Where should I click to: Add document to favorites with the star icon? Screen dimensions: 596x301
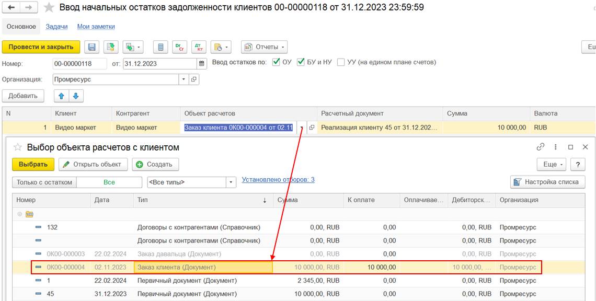(x=49, y=8)
